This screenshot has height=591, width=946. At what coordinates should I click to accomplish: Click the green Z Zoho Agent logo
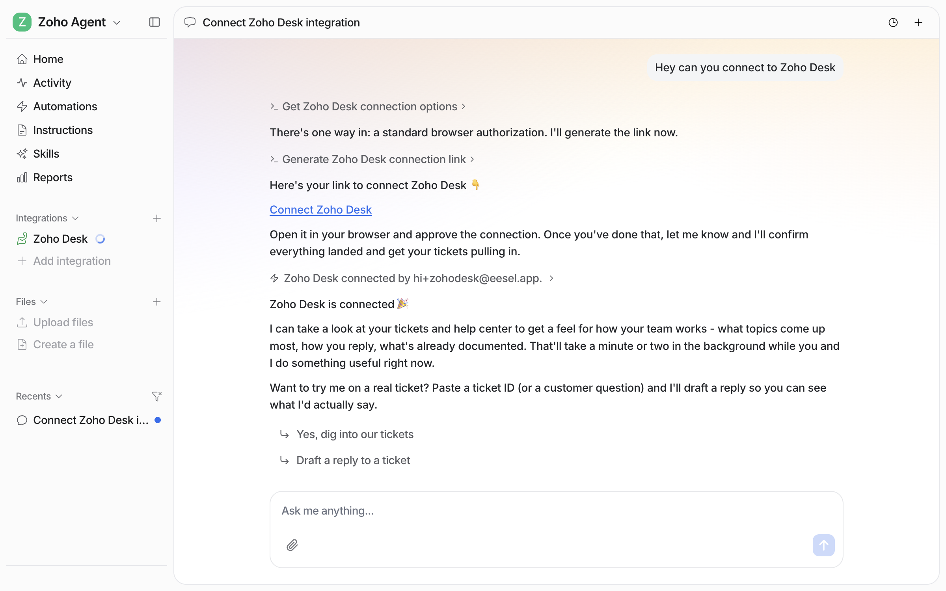click(x=22, y=22)
